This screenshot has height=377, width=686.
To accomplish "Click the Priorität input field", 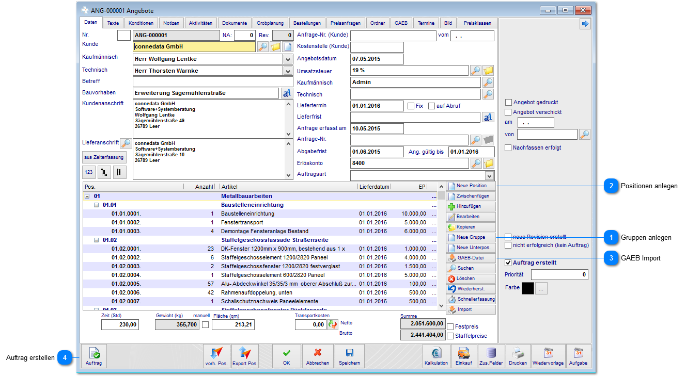I will coord(560,274).
